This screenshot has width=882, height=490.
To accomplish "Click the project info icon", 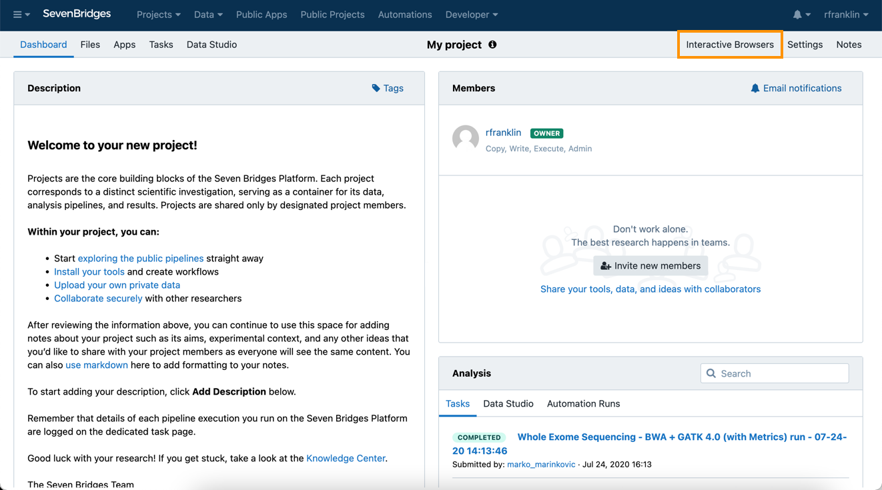I will [492, 45].
